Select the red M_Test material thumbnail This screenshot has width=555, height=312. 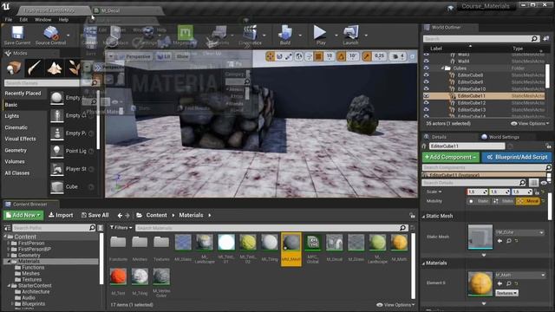[118, 276]
